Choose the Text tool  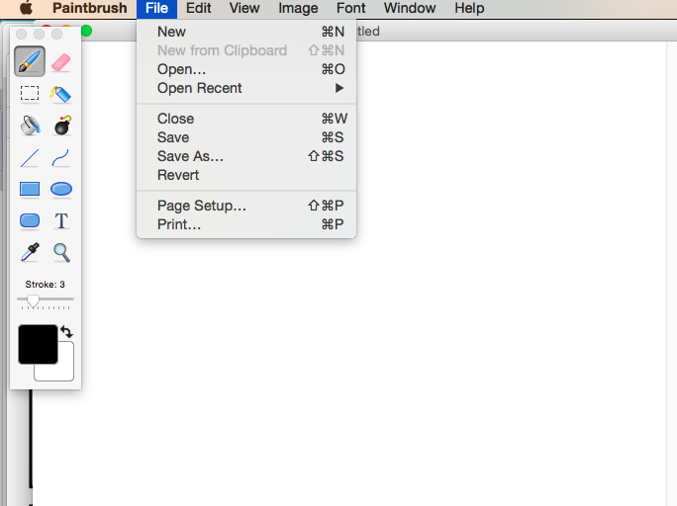[61, 220]
